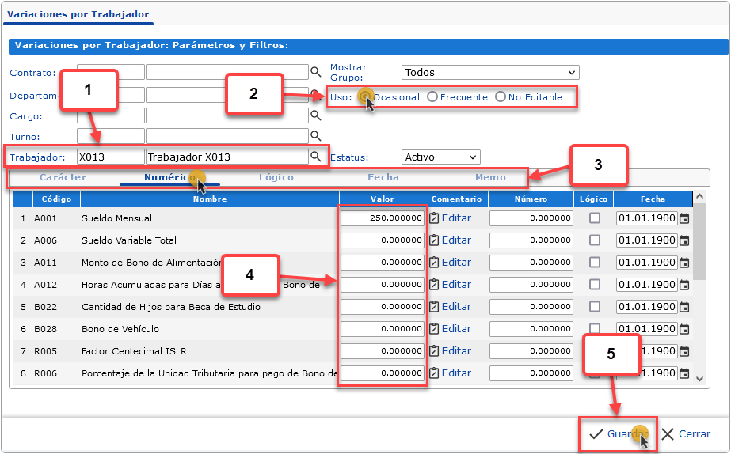Click the search icon next to Turno
Screen dimensions: 731x454
tap(315, 136)
